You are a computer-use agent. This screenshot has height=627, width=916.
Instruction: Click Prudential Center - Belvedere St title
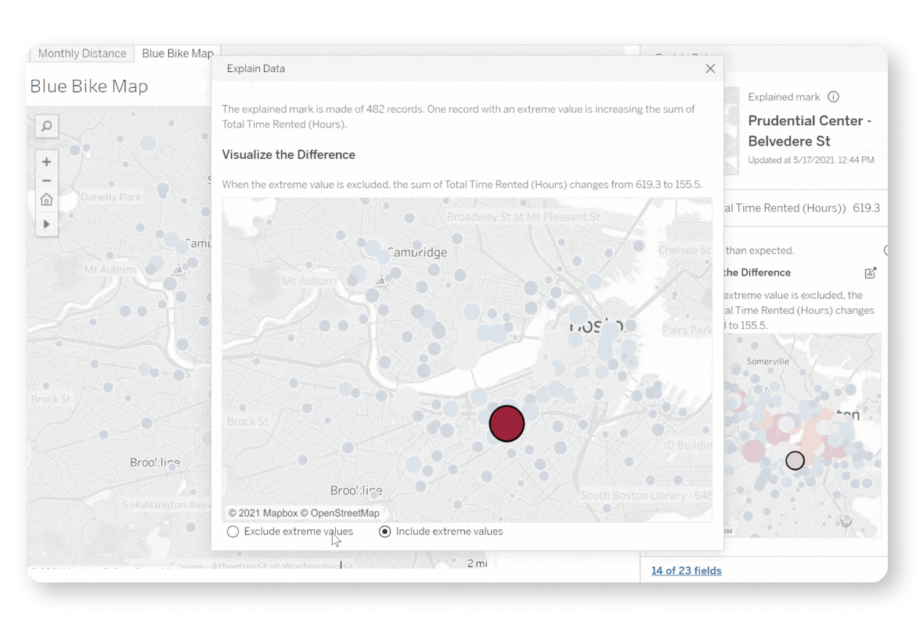pos(810,131)
